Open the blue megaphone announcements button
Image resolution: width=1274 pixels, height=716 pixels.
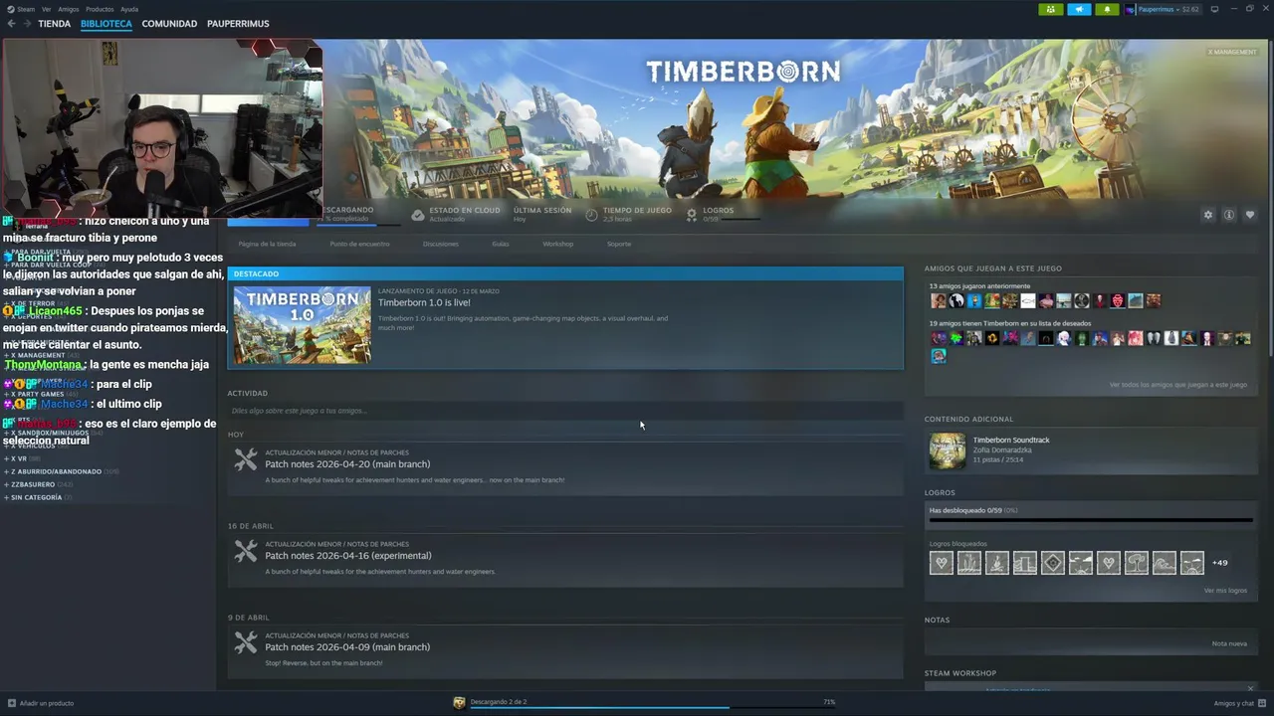(x=1079, y=9)
